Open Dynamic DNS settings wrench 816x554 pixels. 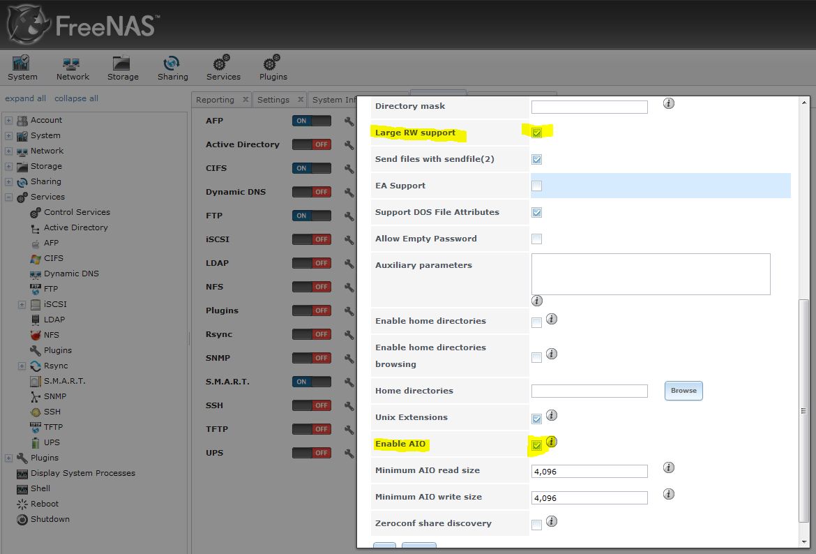(x=349, y=192)
